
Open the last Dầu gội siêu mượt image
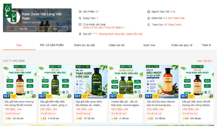pyautogui.click(x=197, y=82)
